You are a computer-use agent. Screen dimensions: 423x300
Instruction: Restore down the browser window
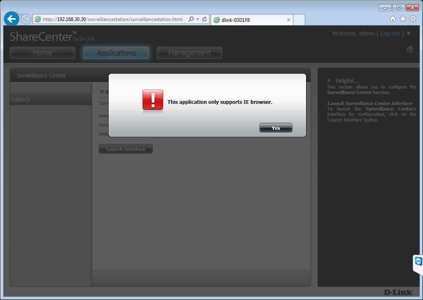pos(399,8)
